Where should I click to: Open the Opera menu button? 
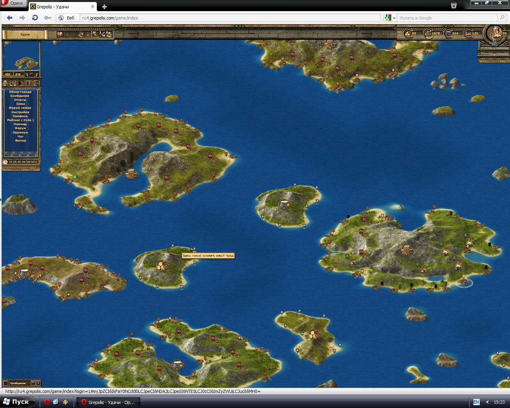13,4
